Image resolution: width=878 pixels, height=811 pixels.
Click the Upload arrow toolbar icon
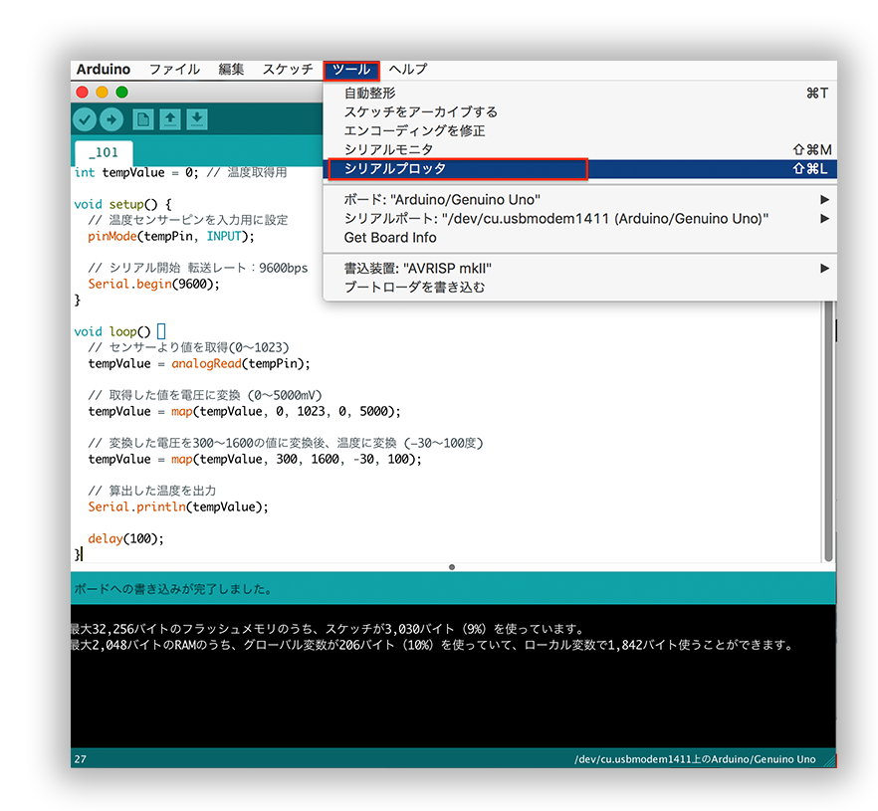(110, 119)
